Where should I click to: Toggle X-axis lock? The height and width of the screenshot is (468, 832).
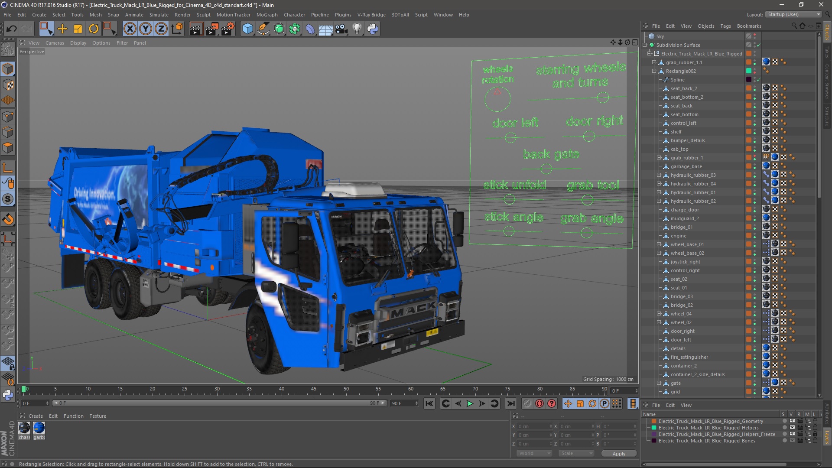pos(130,29)
